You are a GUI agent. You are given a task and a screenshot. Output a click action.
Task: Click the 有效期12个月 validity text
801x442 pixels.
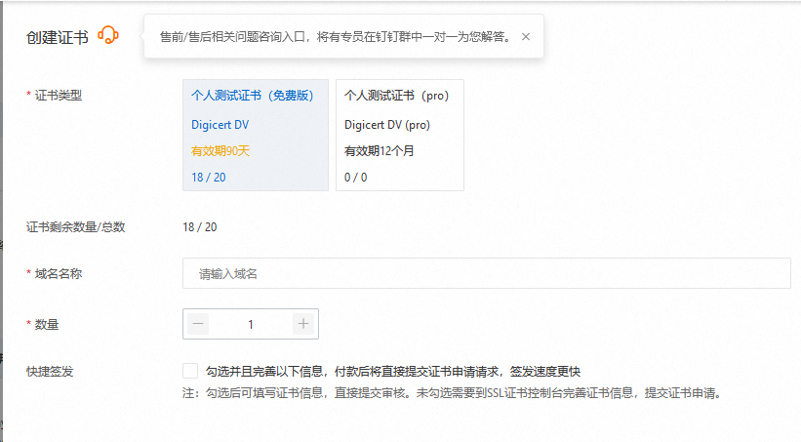[x=380, y=151]
